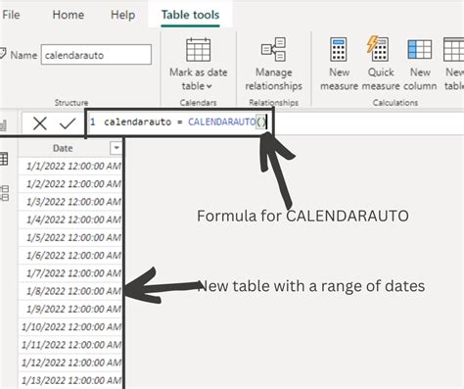This screenshot has width=464, height=389.
Task: Cancel the formula with the X icon
Action: coord(40,123)
